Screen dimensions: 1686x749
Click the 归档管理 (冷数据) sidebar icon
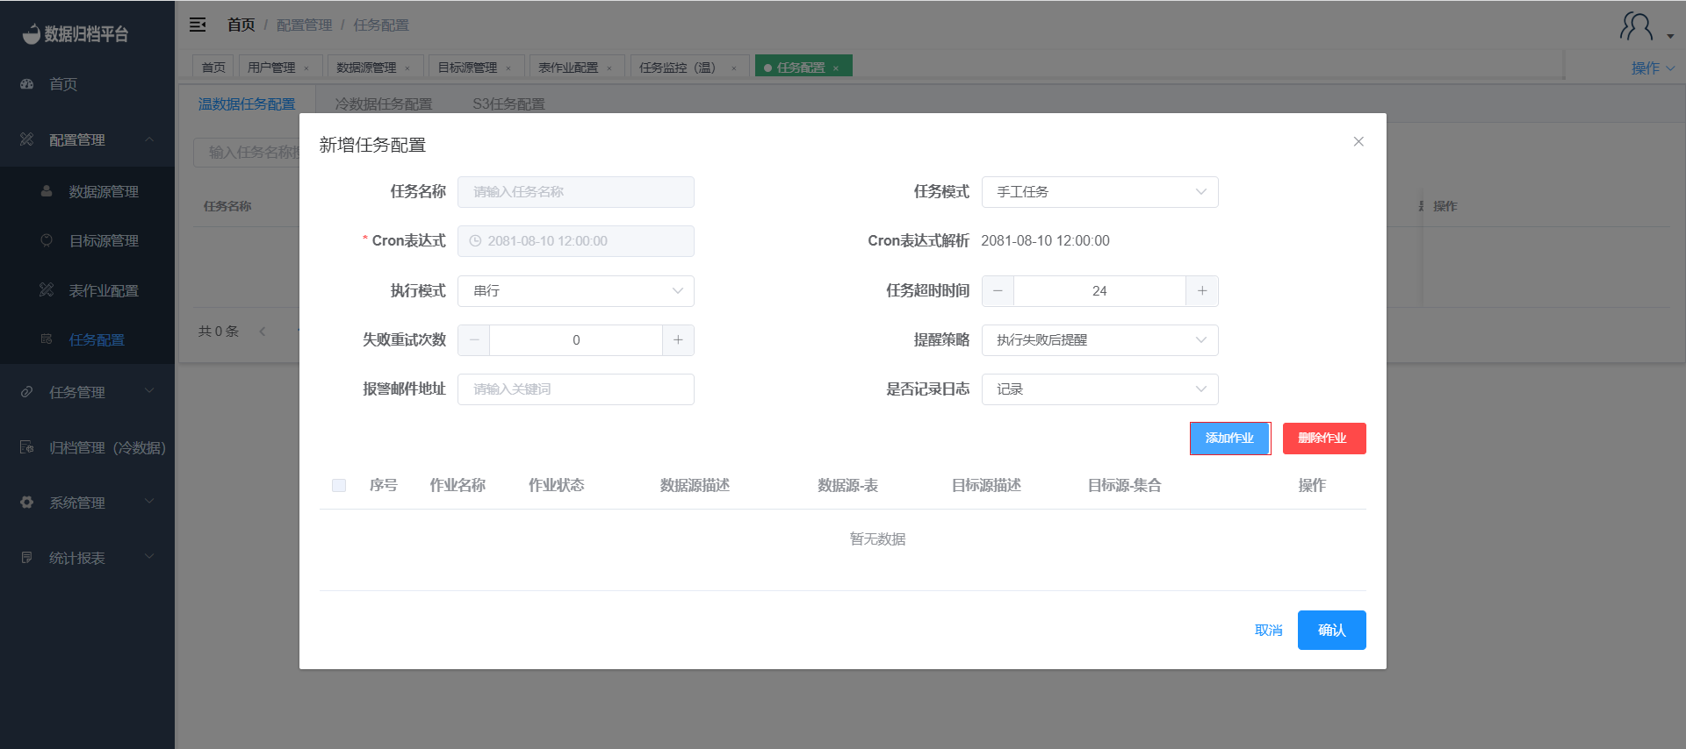(27, 447)
